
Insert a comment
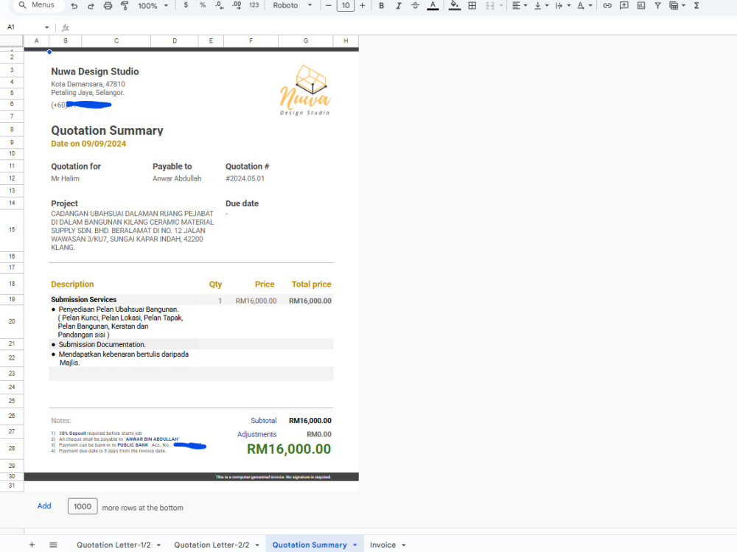tap(624, 6)
